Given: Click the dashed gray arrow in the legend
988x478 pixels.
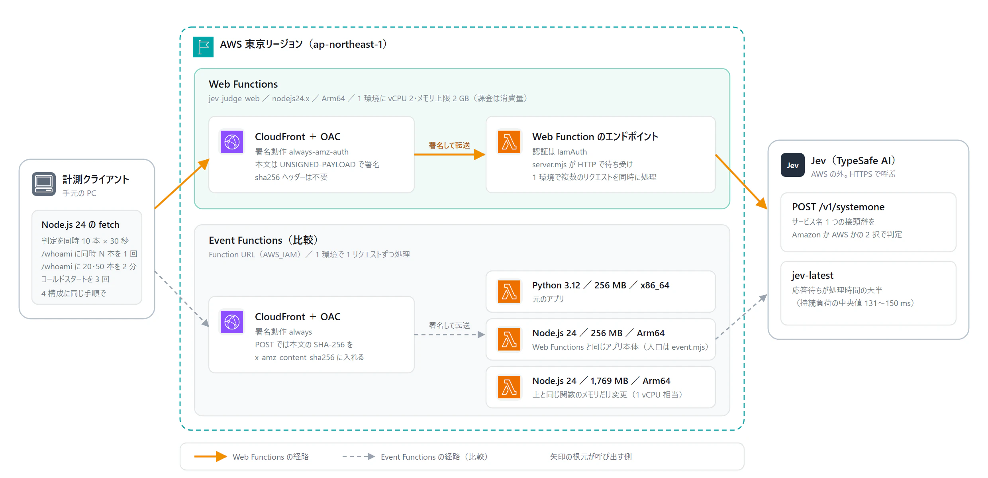Looking at the screenshot, I should 359,456.
